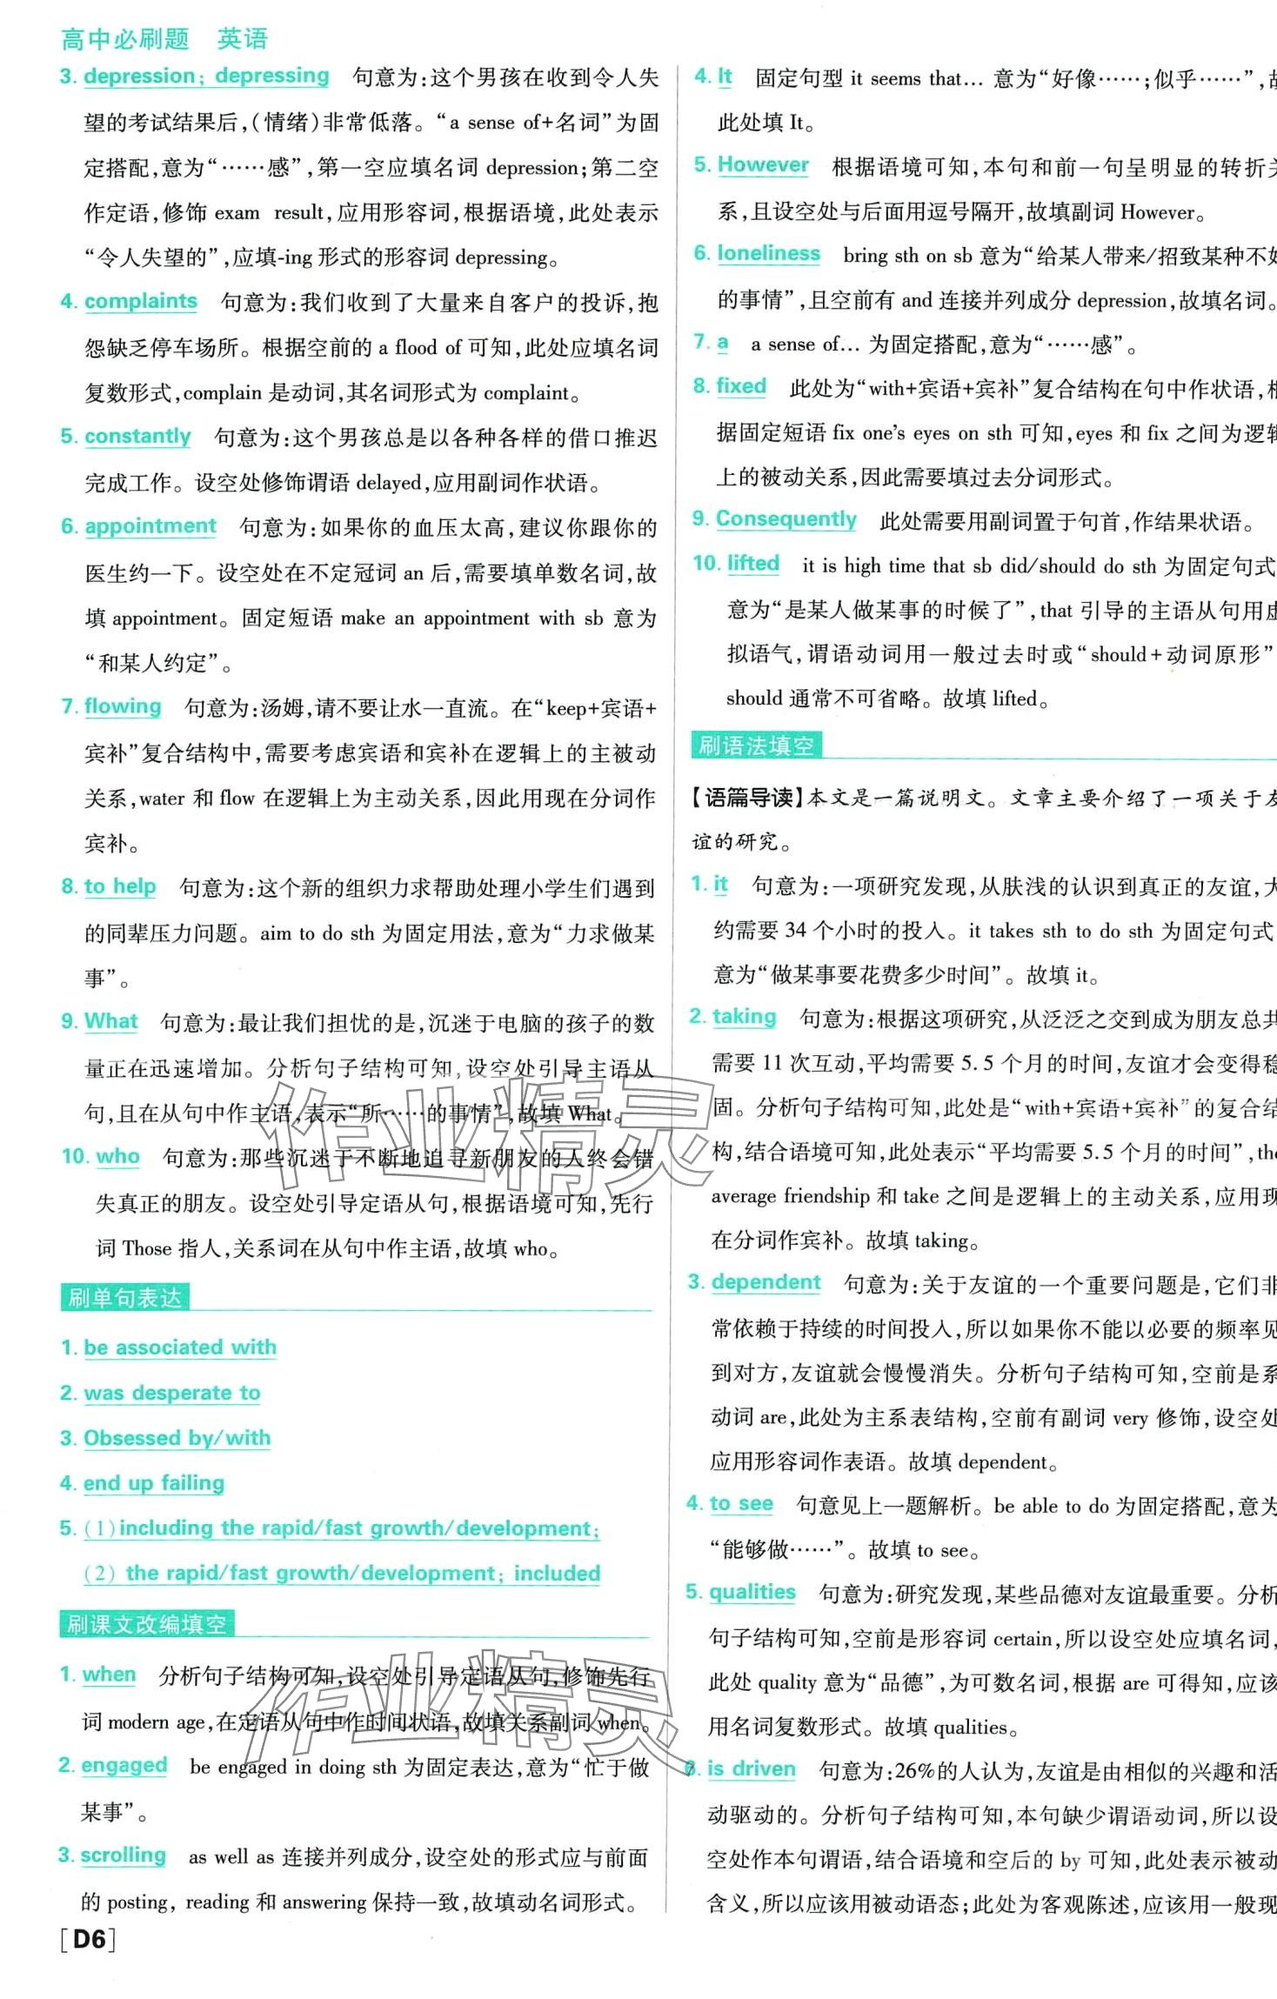Click section heading 刷课文改编填空
Screen dimensions: 1277x1999
(x=147, y=1623)
